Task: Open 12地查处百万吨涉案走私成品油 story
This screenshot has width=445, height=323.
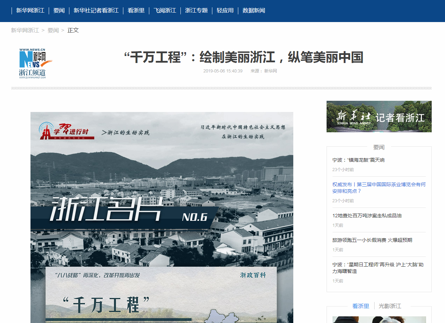Action: pyautogui.click(x=367, y=216)
